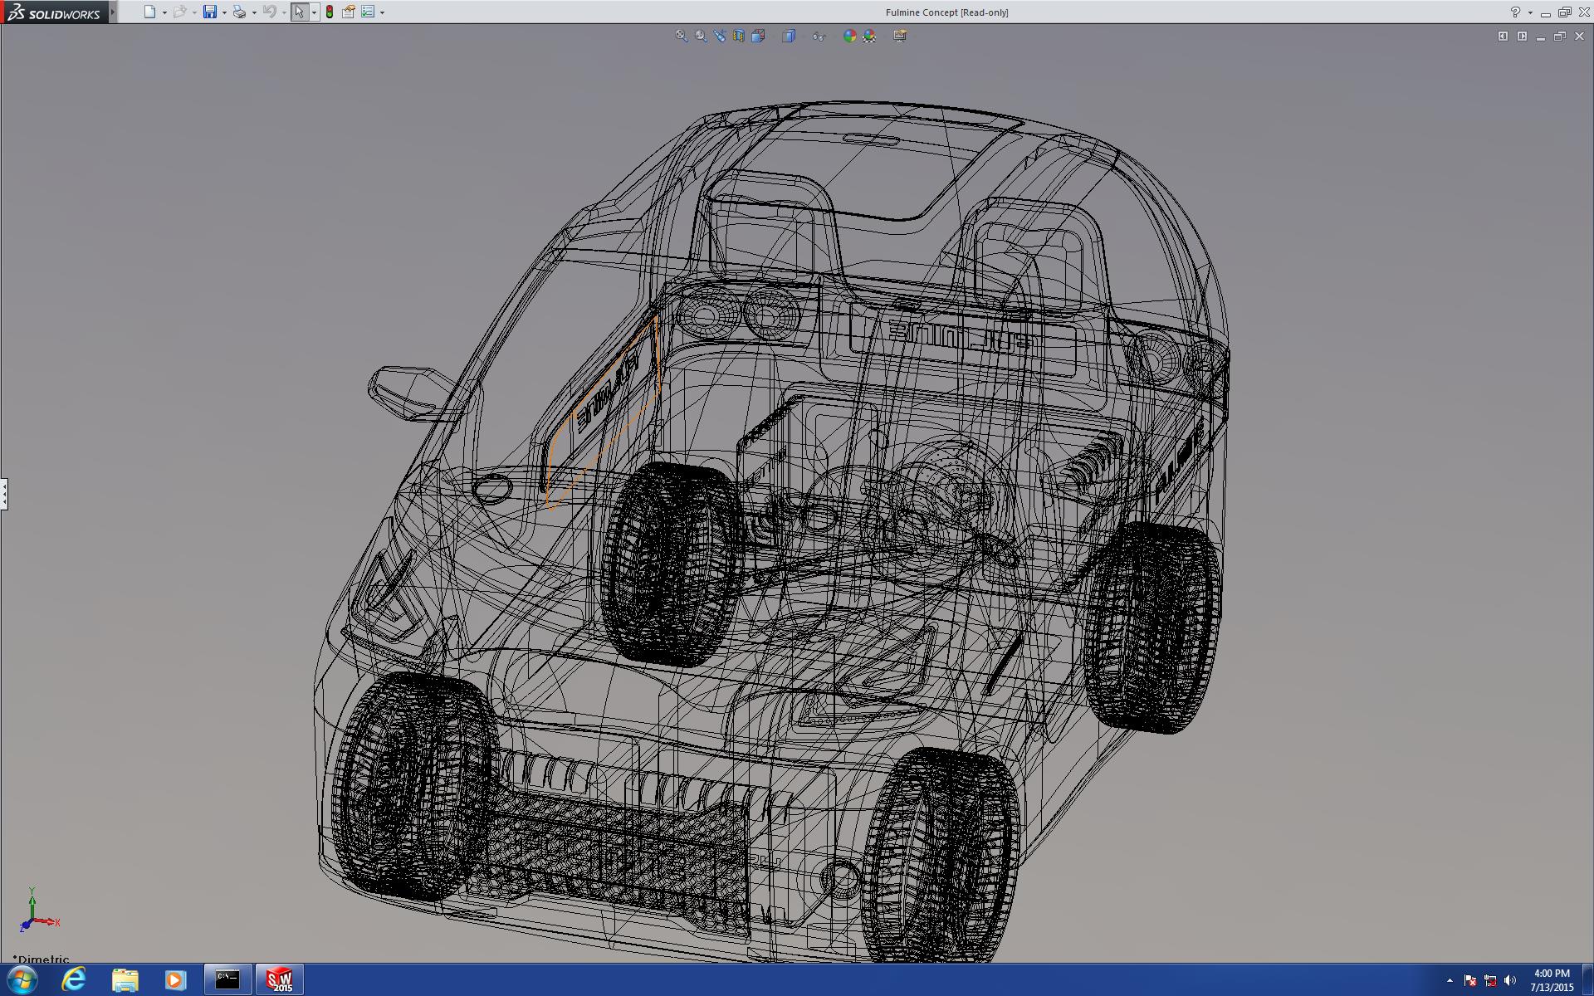Open Internet Explorer from the taskbar
The width and height of the screenshot is (1594, 996).
click(x=74, y=979)
